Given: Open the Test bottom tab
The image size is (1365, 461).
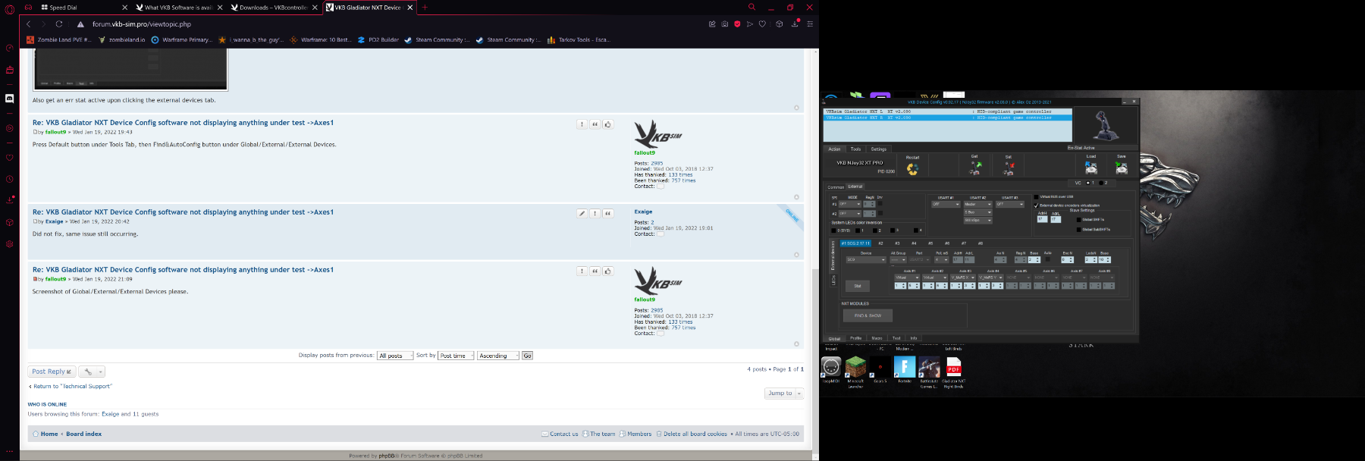Looking at the screenshot, I should pos(896,338).
